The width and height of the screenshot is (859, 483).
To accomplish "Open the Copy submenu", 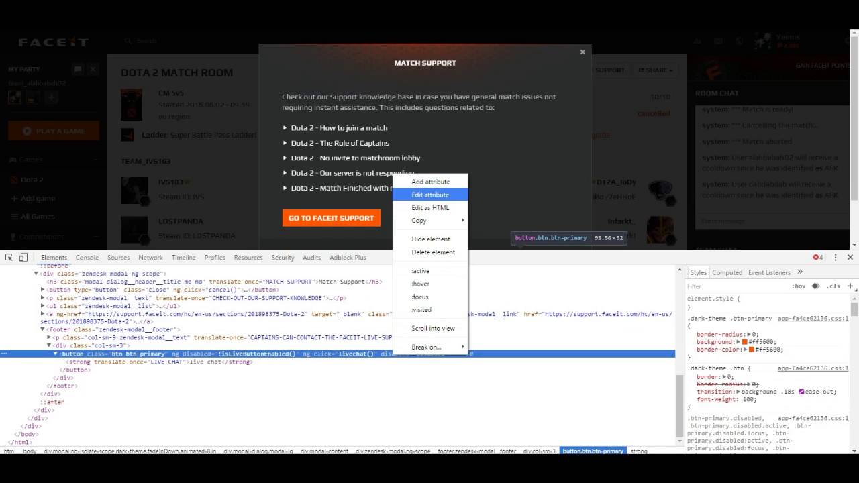I will (x=430, y=220).
